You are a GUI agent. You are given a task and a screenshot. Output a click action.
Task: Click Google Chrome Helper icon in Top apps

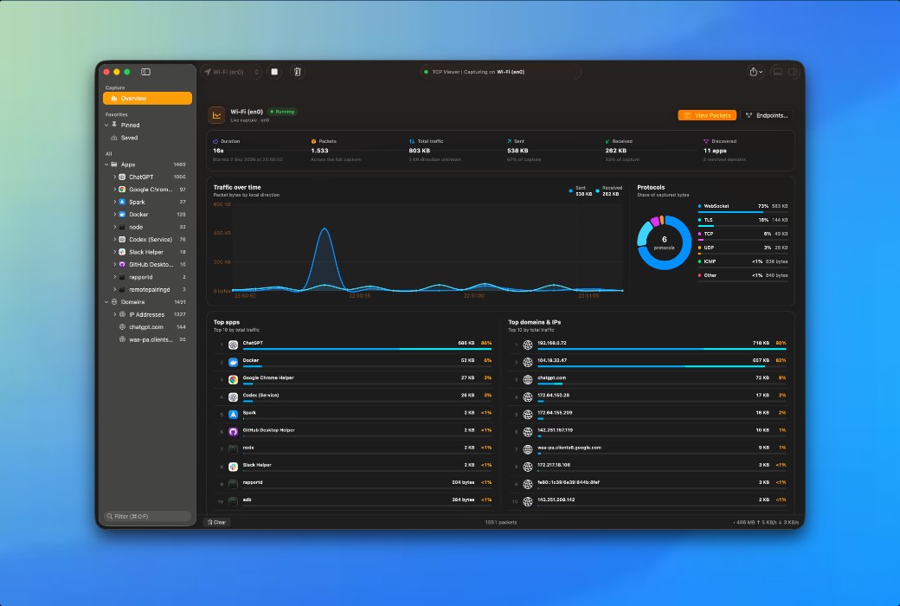(x=233, y=380)
